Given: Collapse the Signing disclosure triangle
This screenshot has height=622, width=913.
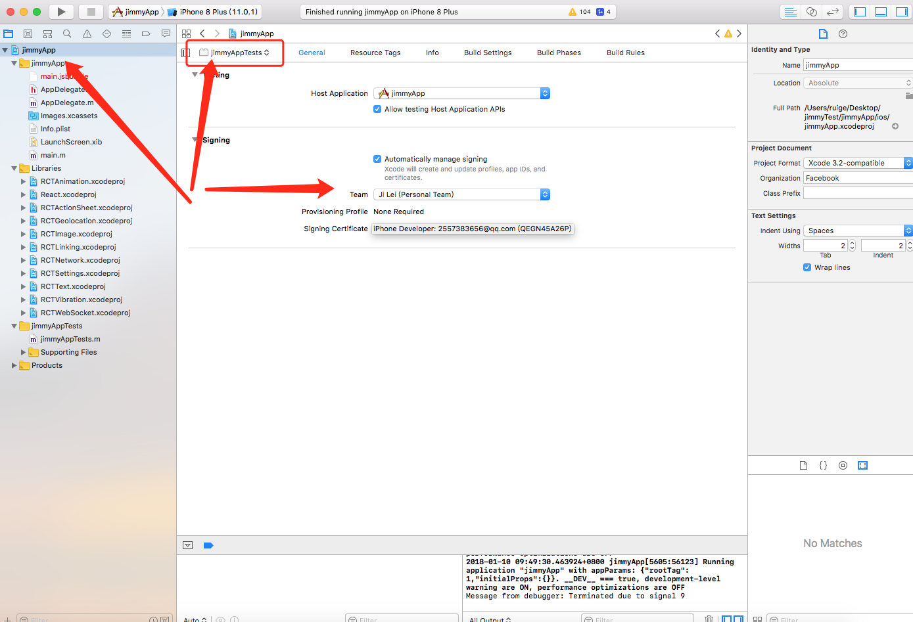Looking at the screenshot, I should click(195, 140).
